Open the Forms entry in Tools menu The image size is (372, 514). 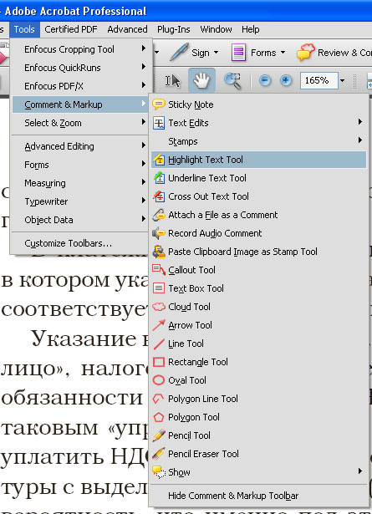pyautogui.click(x=80, y=165)
